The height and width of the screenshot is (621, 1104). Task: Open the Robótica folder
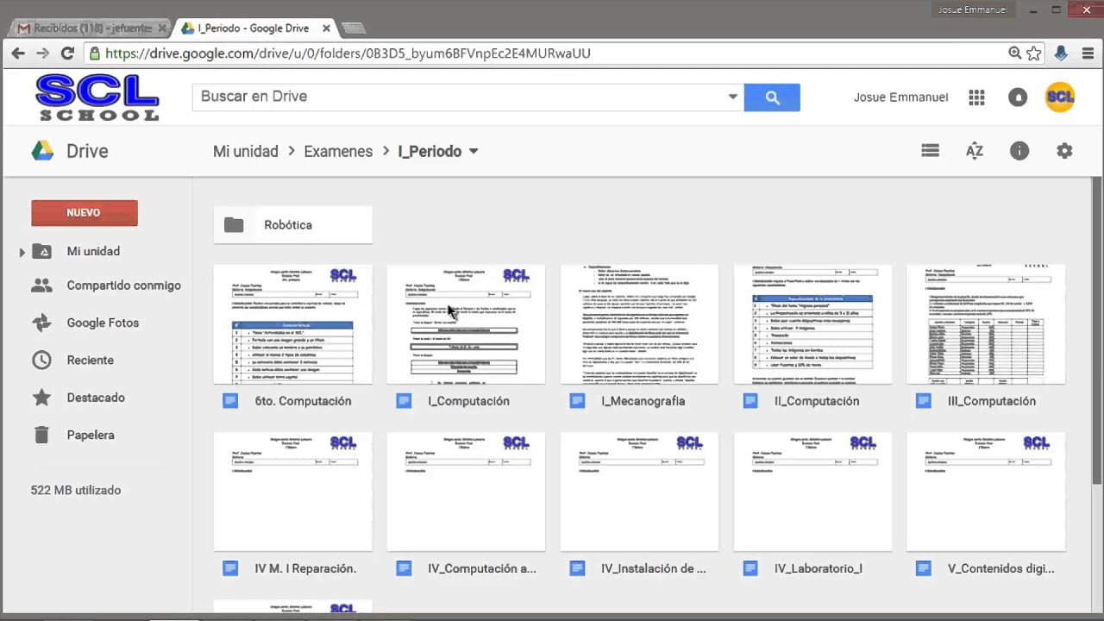293,225
